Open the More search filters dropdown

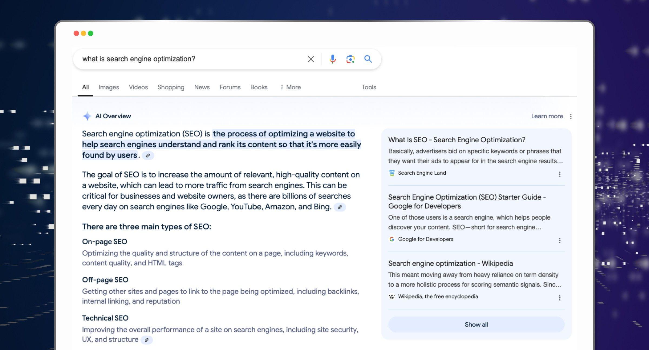pos(290,87)
